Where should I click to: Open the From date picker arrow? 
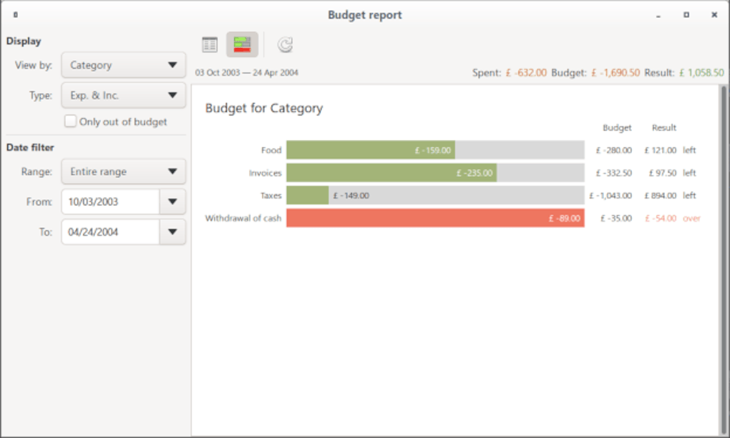(x=172, y=201)
